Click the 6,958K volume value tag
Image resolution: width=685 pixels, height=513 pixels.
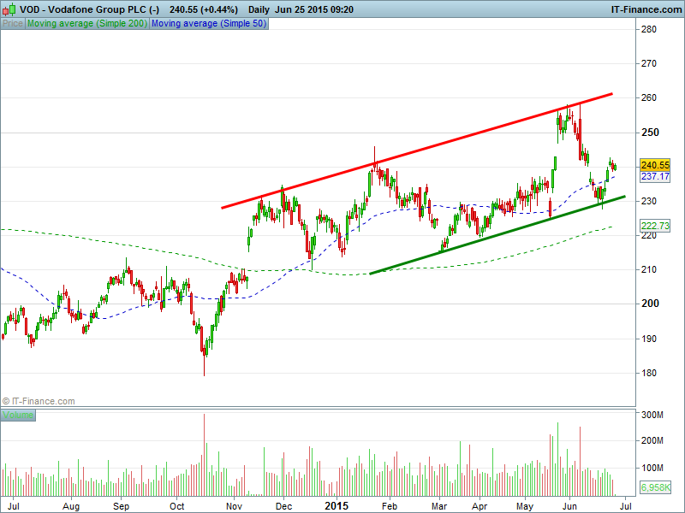click(x=654, y=486)
